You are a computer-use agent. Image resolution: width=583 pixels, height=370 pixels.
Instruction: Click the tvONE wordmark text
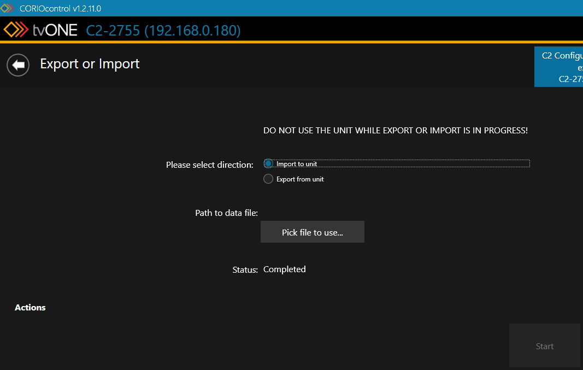click(x=55, y=30)
